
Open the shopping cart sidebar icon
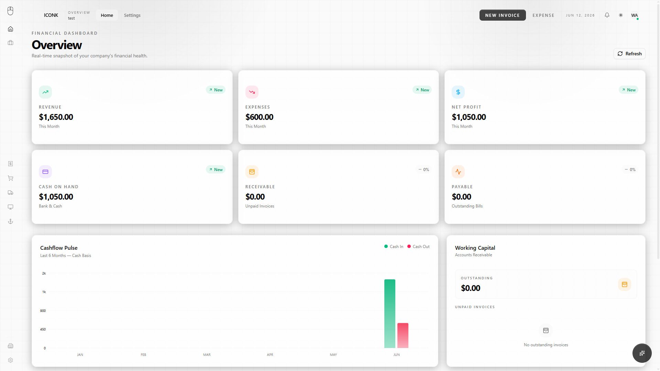10,178
